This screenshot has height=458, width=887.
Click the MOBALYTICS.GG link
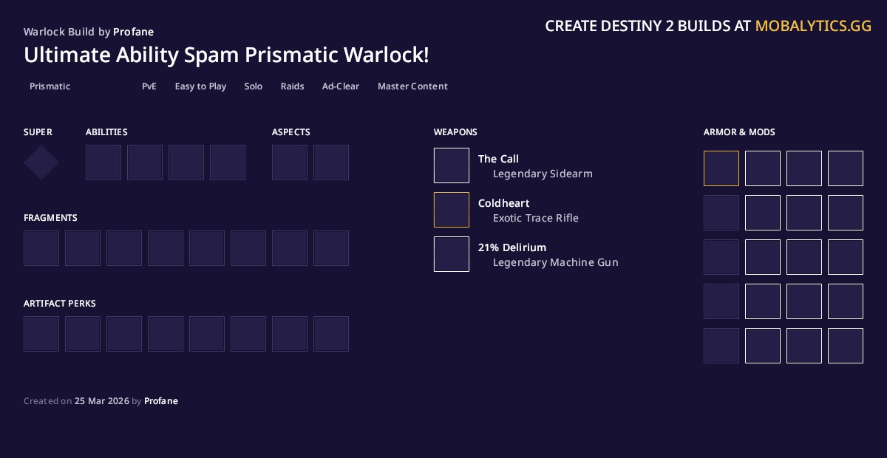[x=813, y=26]
